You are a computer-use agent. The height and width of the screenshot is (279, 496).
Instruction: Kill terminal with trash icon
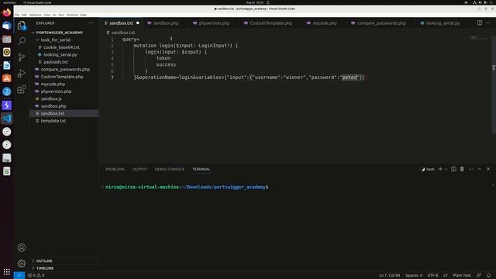462,169
